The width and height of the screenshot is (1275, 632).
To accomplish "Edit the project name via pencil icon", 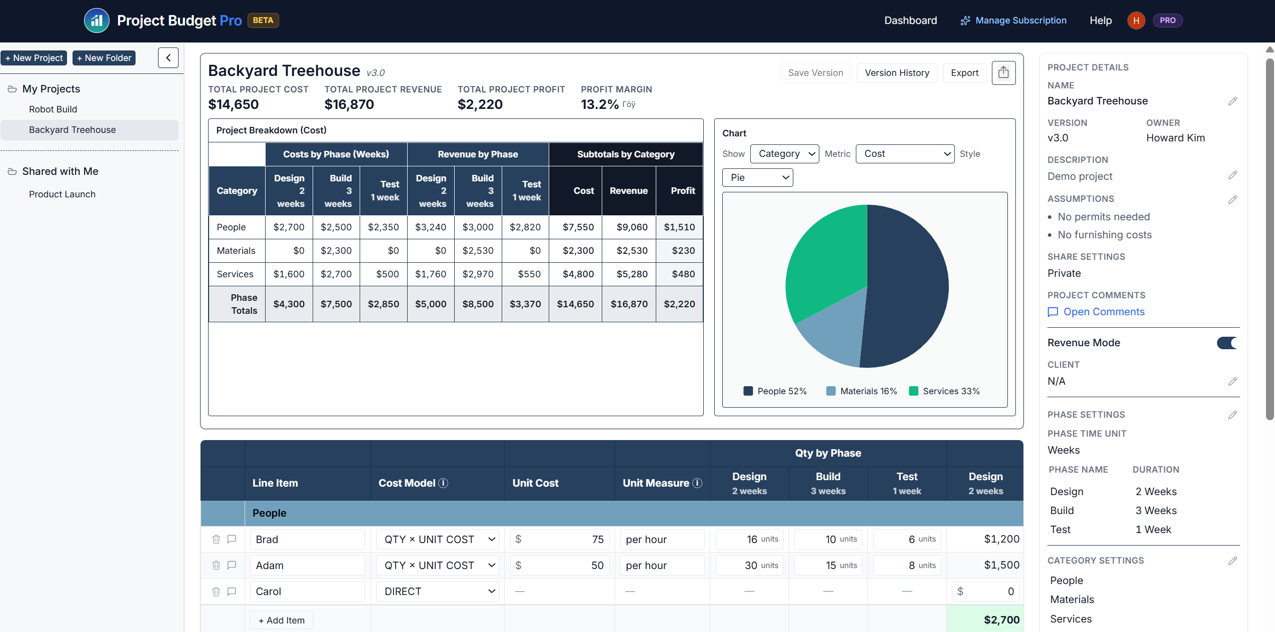I will coord(1233,100).
